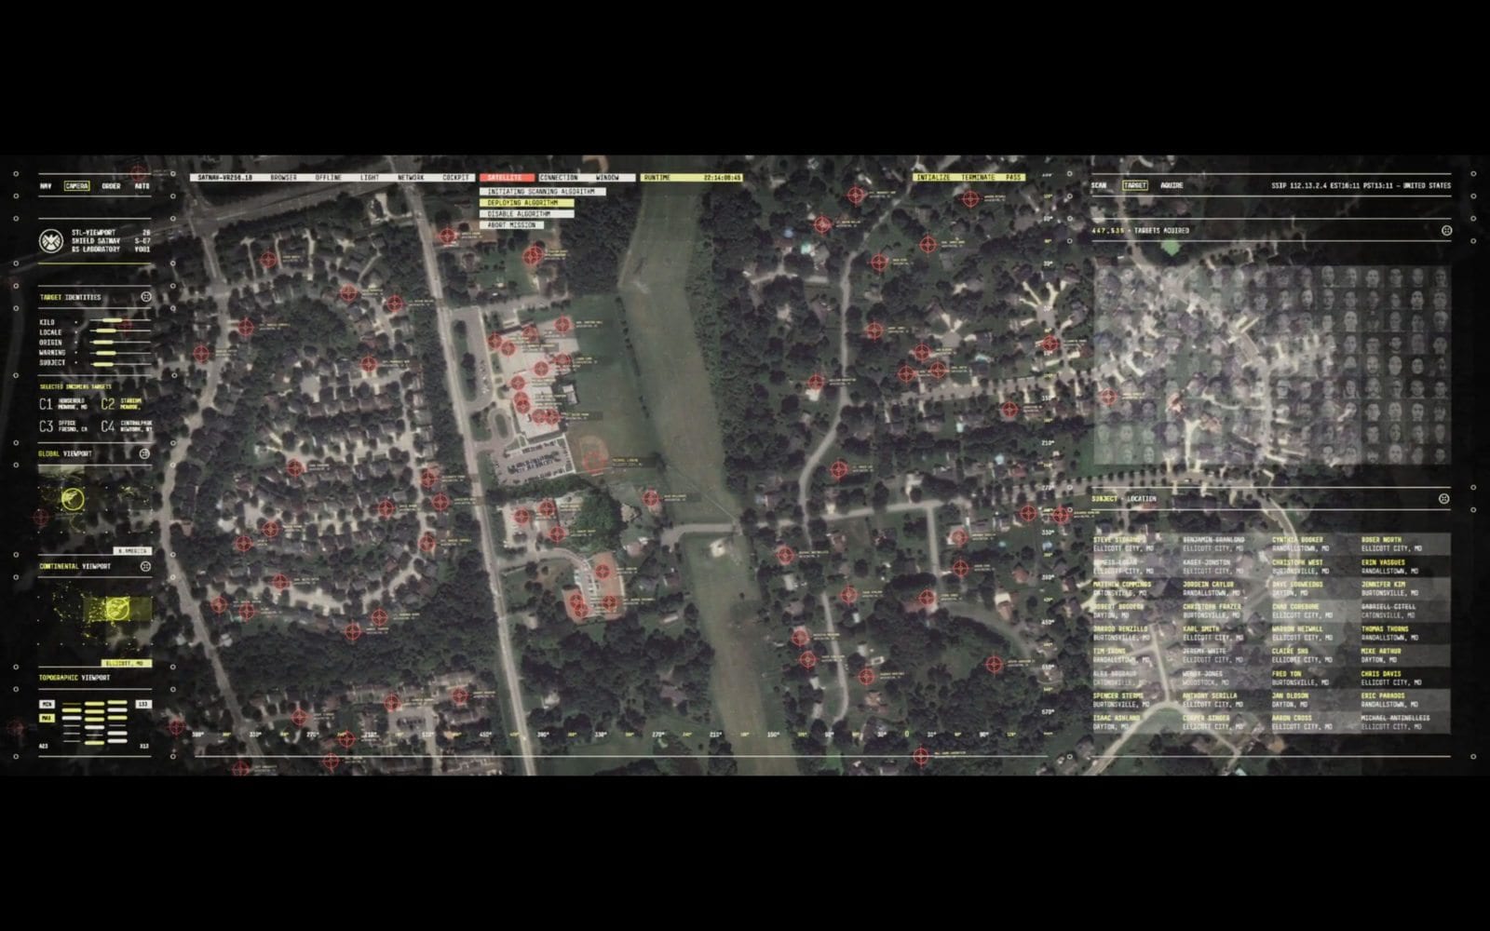Click the Targets Acquired panel round icon
Screen dimensions: 1490x931
pyautogui.click(x=1446, y=230)
